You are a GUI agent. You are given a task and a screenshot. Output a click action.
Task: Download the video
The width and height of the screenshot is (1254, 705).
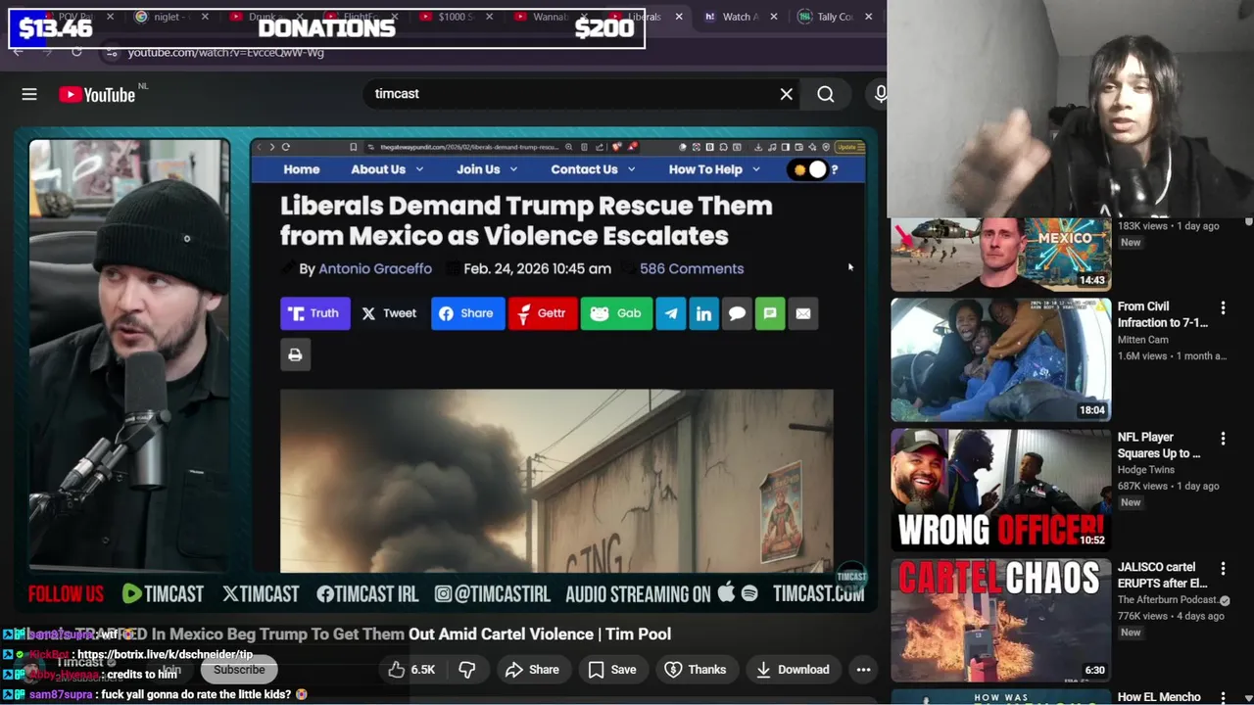pyautogui.click(x=794, y=670)
